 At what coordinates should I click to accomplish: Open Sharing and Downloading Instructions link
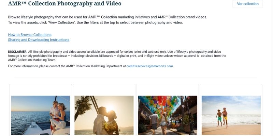pyautogui.click(x=39, y=40)
